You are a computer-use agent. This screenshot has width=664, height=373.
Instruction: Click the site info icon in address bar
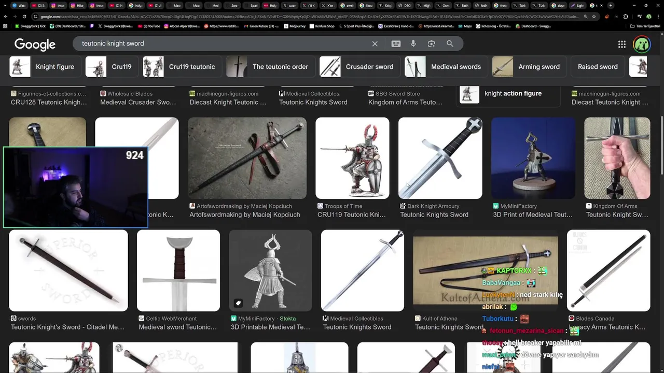tap(36, 17)
